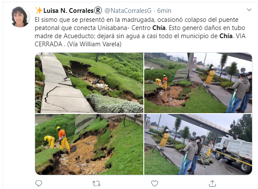Open the share tweet icon
The width and height of the screenshot is (258, 189).
(212, 183)
